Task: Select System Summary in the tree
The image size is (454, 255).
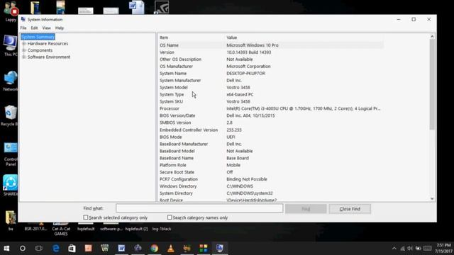Action: click(x=38, y=37)
